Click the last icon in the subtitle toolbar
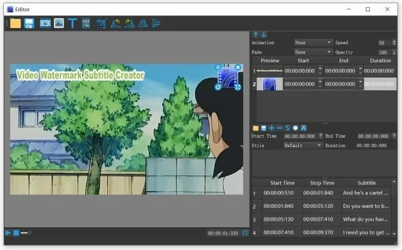402x250 pixels. pos(304,128)
